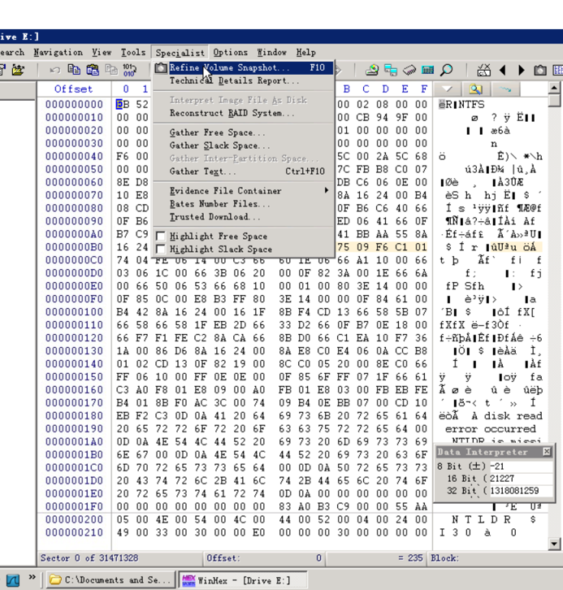Enable Highlight Slack Space checkbox
This screenshot has height=590, width=563.
click(x=161, y=249)
